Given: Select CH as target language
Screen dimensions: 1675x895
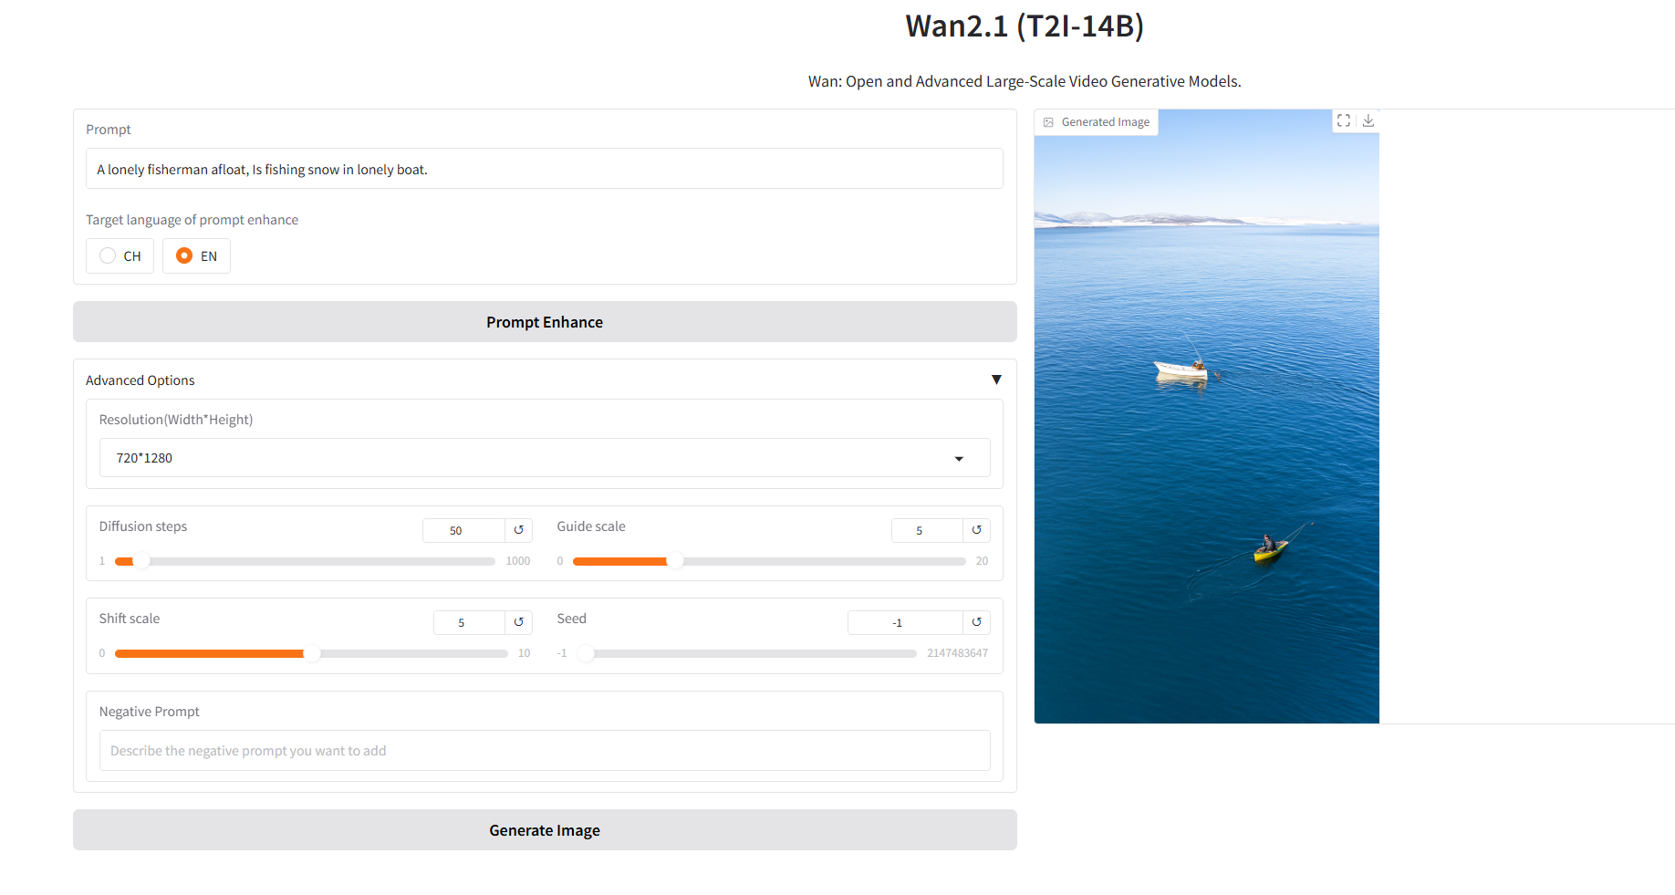Looking at the screenshot, I should tap(108, 256).
